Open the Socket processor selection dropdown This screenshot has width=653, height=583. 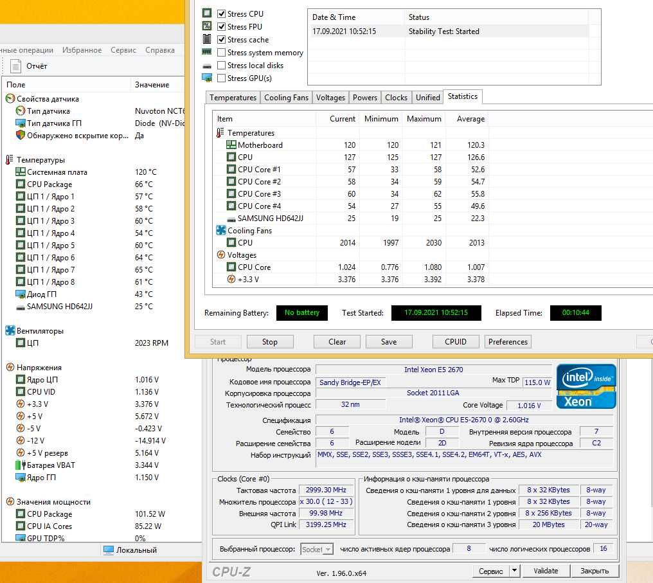click(328, 550)
